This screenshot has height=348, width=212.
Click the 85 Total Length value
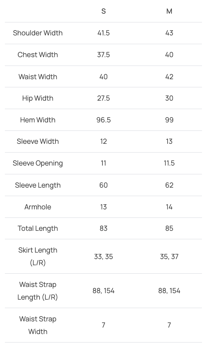click(169, 229)
